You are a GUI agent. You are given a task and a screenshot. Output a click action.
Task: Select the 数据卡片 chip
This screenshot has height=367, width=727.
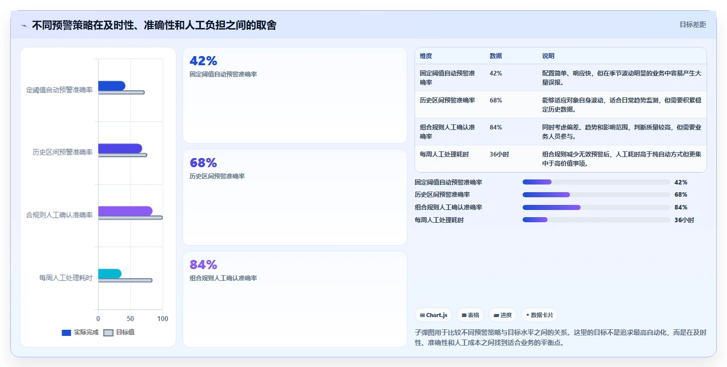pos(539,315)
